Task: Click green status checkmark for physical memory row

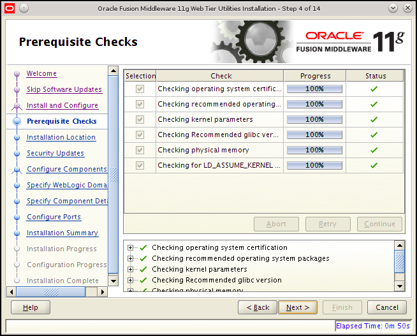Action: click(374, 150)
